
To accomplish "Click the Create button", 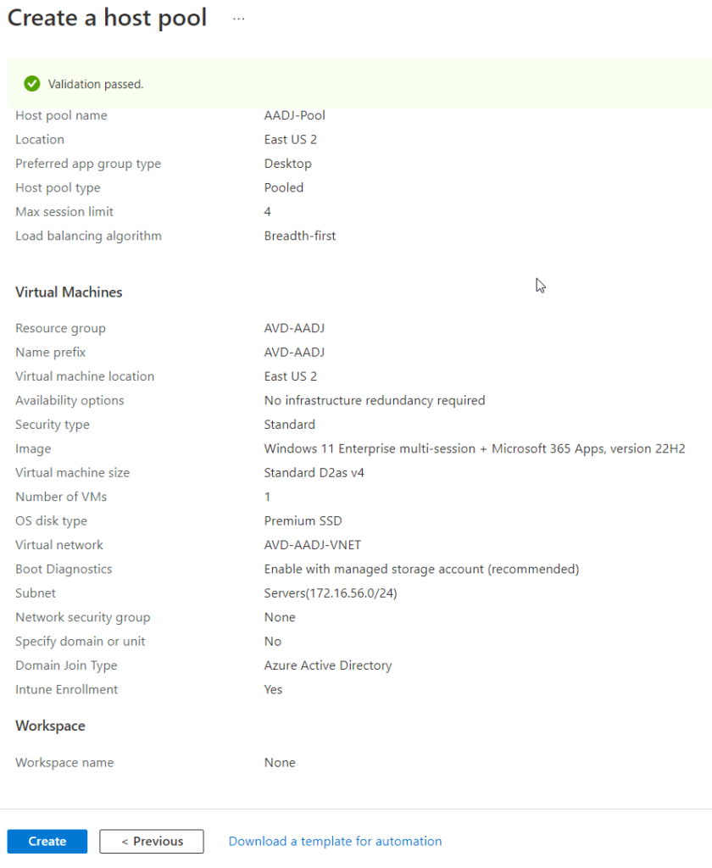I will tap(47, 841).
